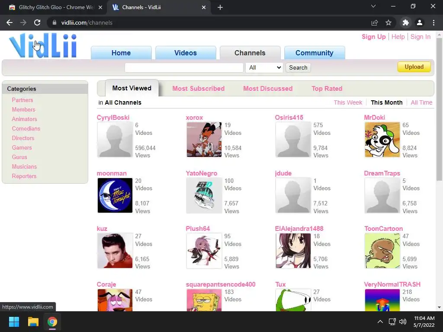Open the network icon in the system tray
Image resolution: width=443 pixels, height=332 pixels.
(392, 322)
